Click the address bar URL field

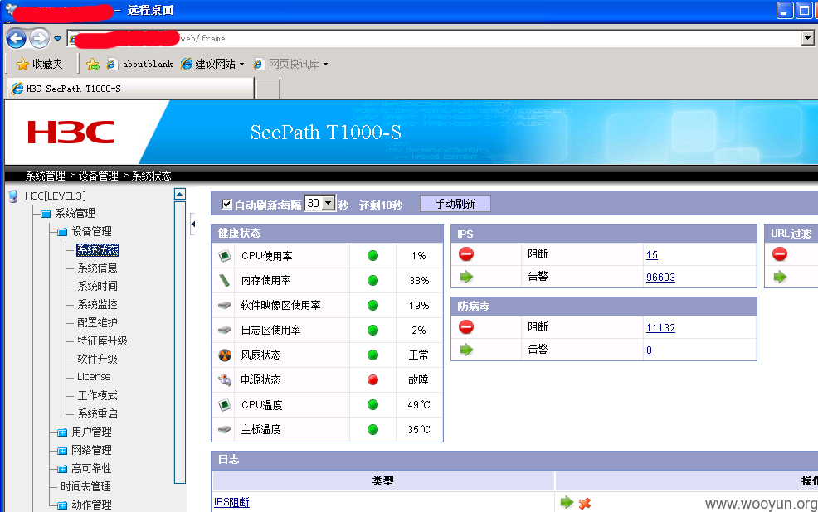(435, 38)
